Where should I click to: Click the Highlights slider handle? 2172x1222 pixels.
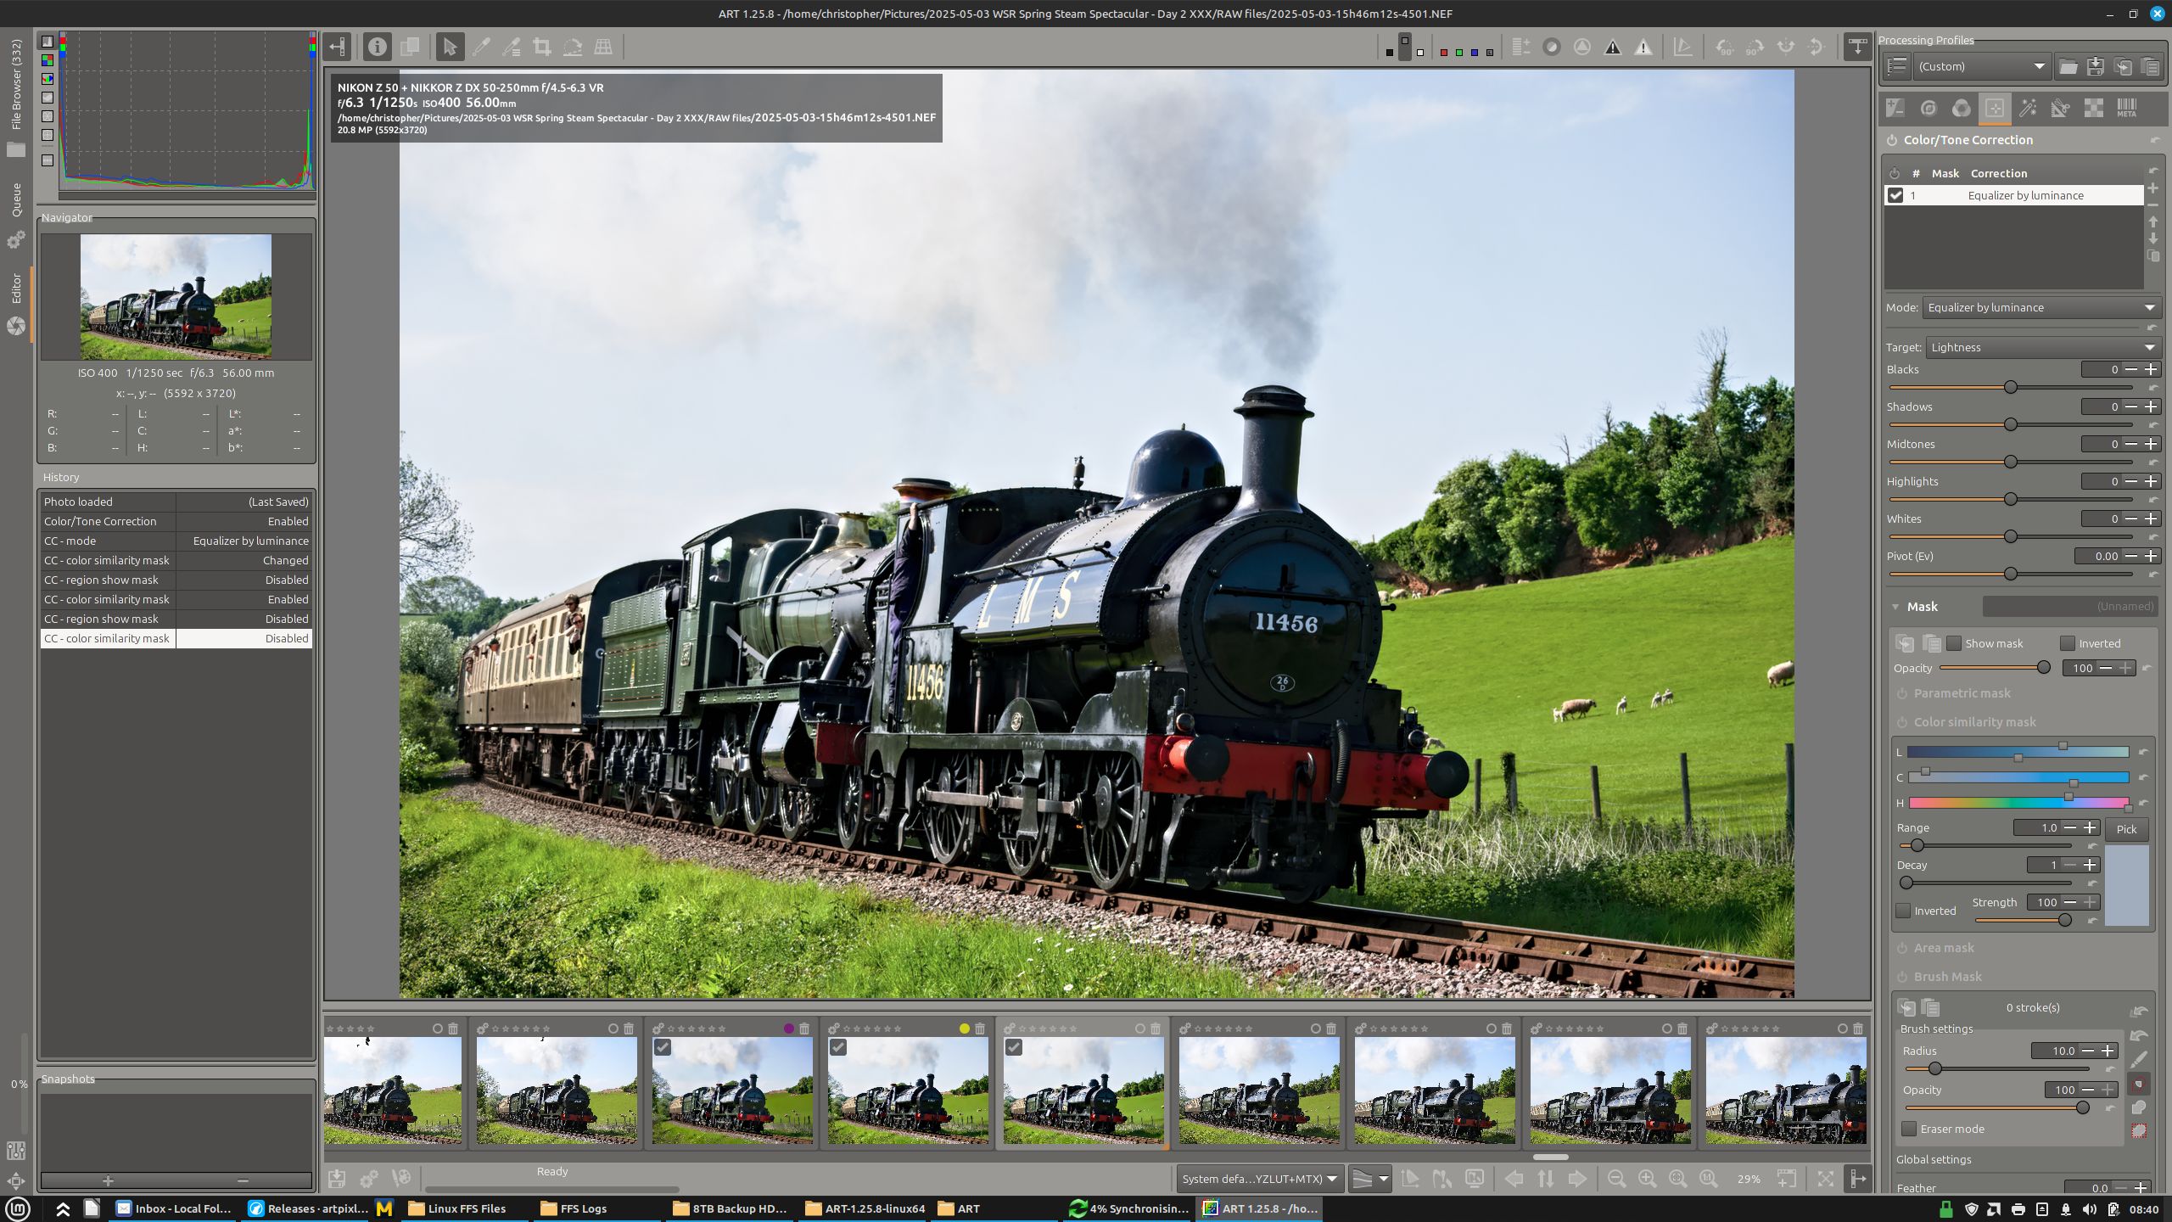(2010, 499)
